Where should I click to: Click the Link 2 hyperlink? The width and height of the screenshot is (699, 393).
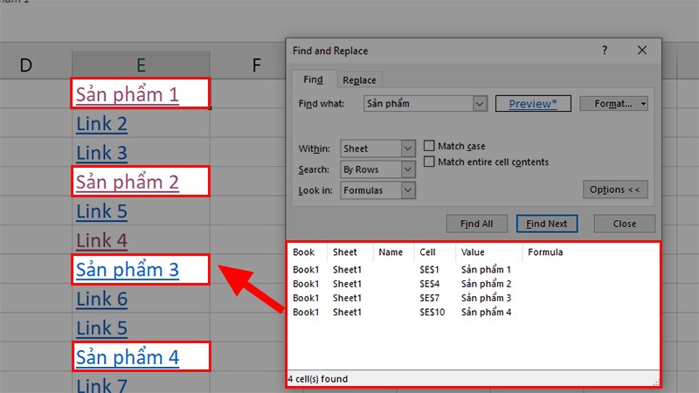(101, 124)
